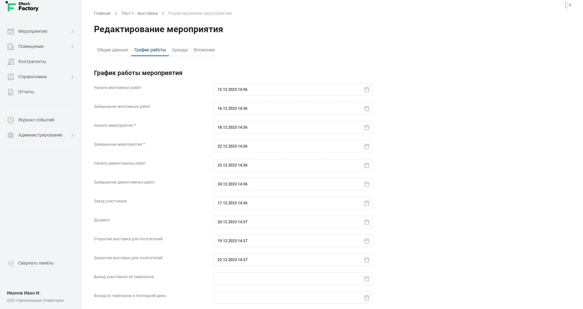Click the 24.12.2023 14:36 date field
The width and height of the screenshot is (583, 309).
pos(293,184)
